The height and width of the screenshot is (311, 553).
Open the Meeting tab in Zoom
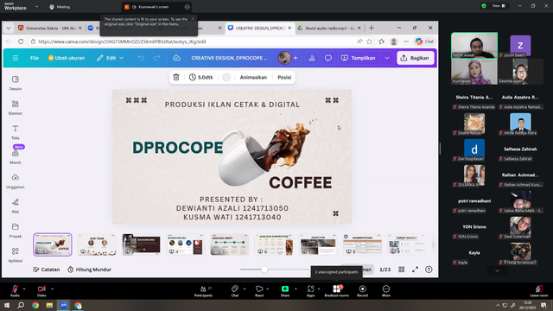click(60, 7)
